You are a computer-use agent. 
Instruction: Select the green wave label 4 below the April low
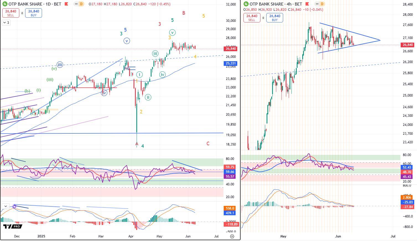coord(143,146)
